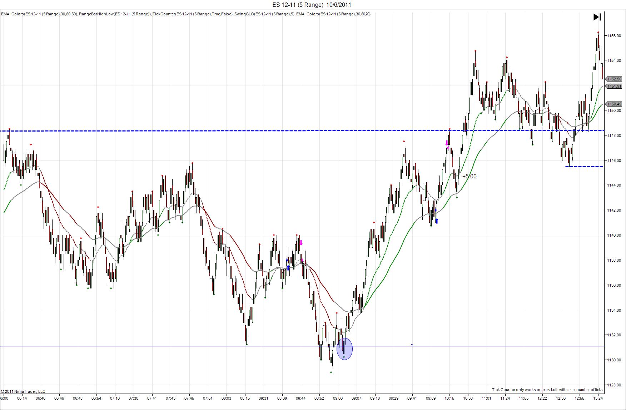Click the 1152.50 last price marker
The image size is (626, 410).
pyautogui.click(x=614, y=79)
